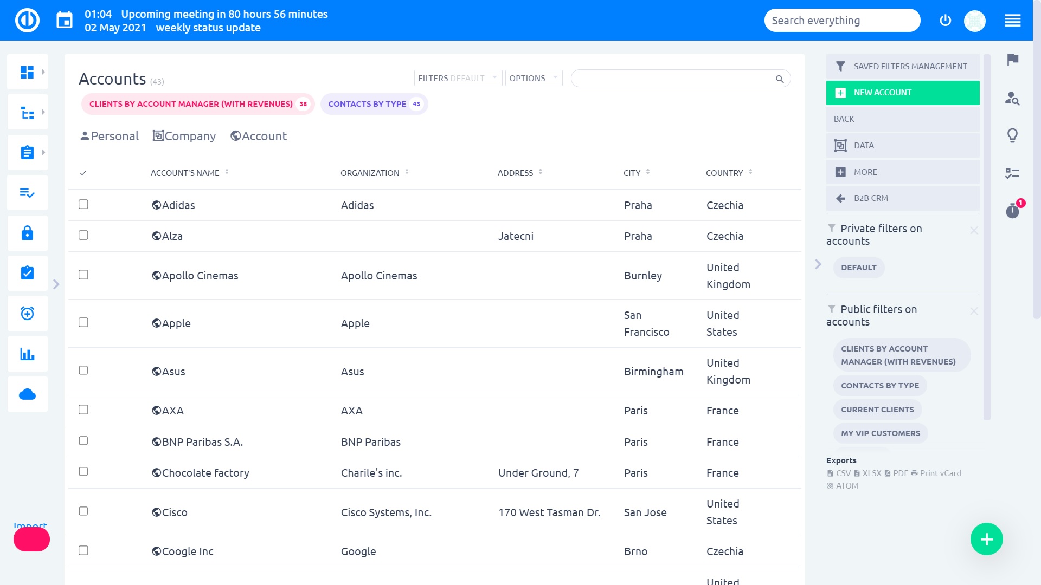Click the magnifier in accounts search box
The width and height of the screenshot is (1041, 585).
coord(780,79)
